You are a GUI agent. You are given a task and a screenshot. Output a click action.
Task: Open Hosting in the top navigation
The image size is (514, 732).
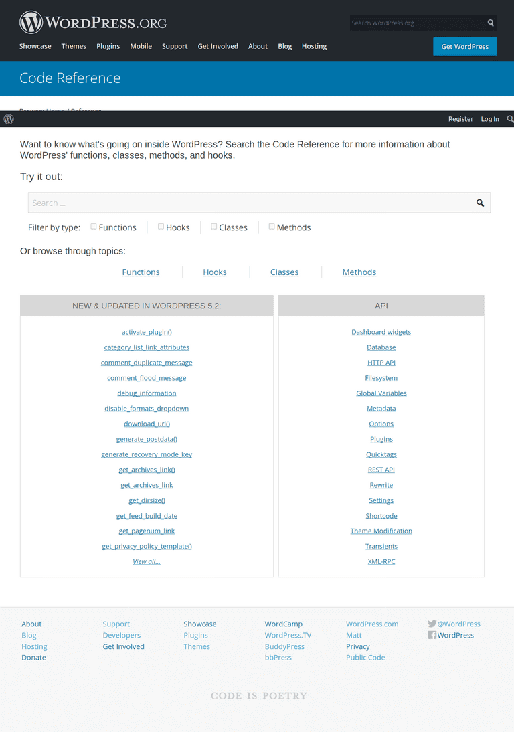(314, 46)
